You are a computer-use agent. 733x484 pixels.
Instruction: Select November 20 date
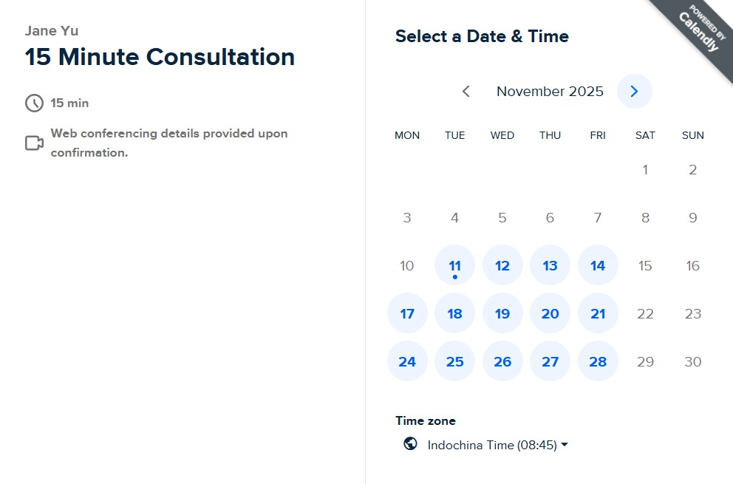click(x=550, y=313)
